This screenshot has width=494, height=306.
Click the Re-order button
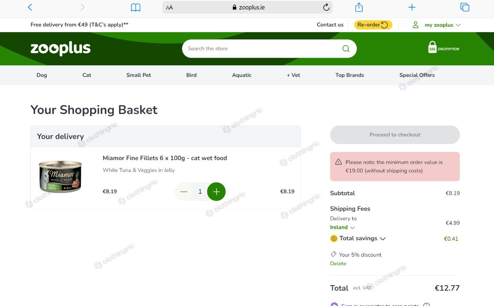click(373, 25)
